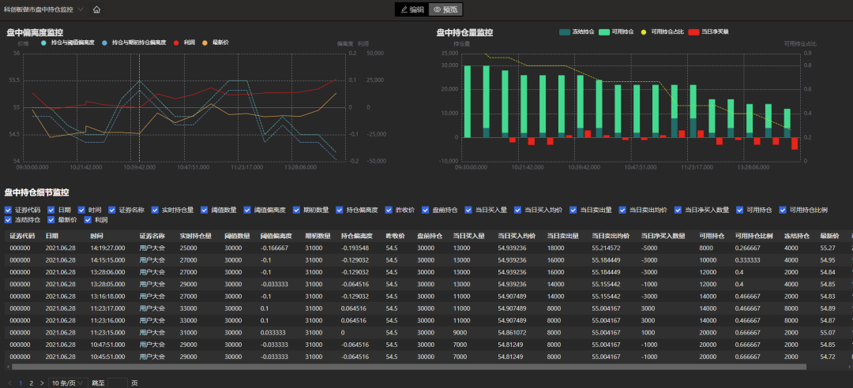Select the cell value 55.214572
Viewport: 853px width, 388px height.
[x=607, y=248]
